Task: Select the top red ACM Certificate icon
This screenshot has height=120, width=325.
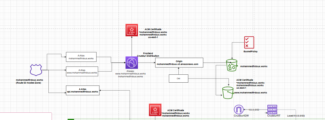Action: [132, 30]
